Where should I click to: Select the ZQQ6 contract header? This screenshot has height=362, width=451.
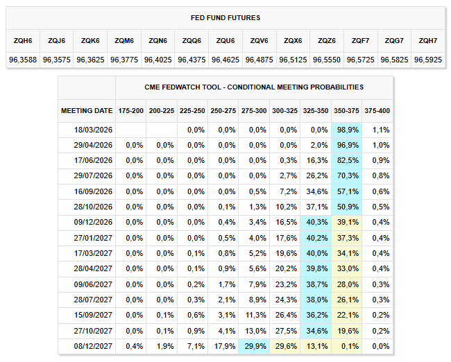(x=192, y=41)
